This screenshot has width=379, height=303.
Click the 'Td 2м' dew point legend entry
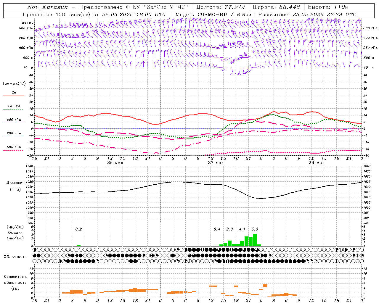14,106
